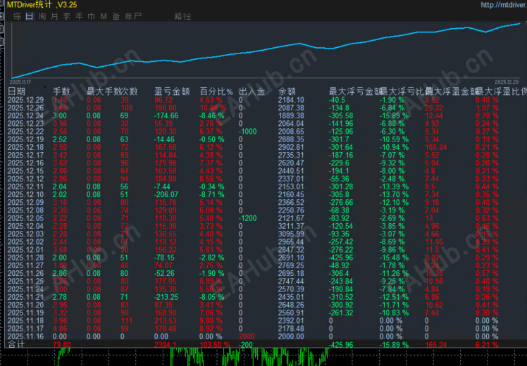
Task: Select the M tab
Action: [104, 16]
